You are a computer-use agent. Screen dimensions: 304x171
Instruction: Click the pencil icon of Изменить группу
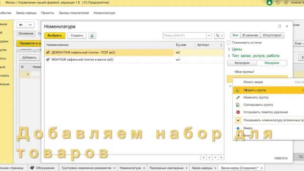238,97
